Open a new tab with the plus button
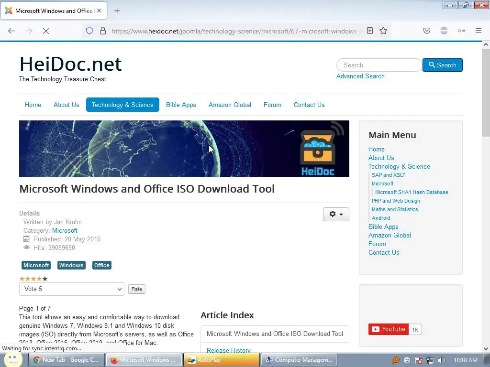The height and width of the screenshot is (367, 490). 117,11
